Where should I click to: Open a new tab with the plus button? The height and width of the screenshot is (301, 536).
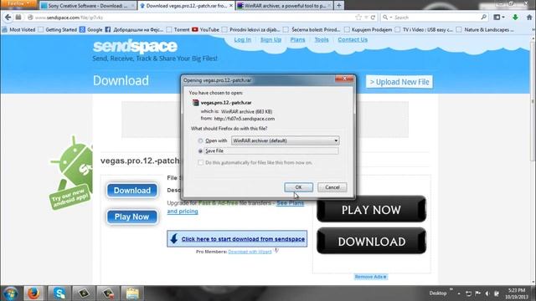point(338,6)
